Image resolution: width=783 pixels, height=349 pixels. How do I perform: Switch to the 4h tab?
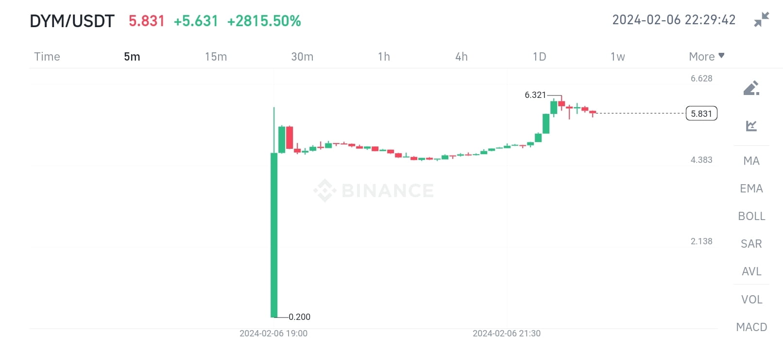(461, 56)
